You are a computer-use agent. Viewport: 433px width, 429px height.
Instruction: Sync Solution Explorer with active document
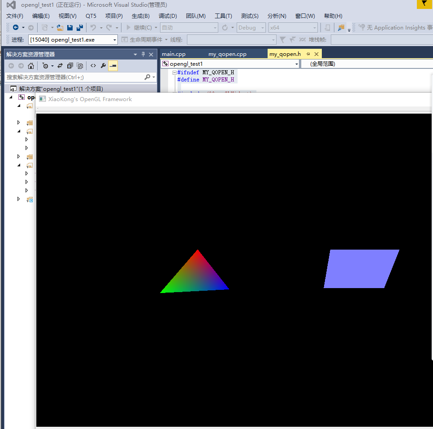[60, 66]
